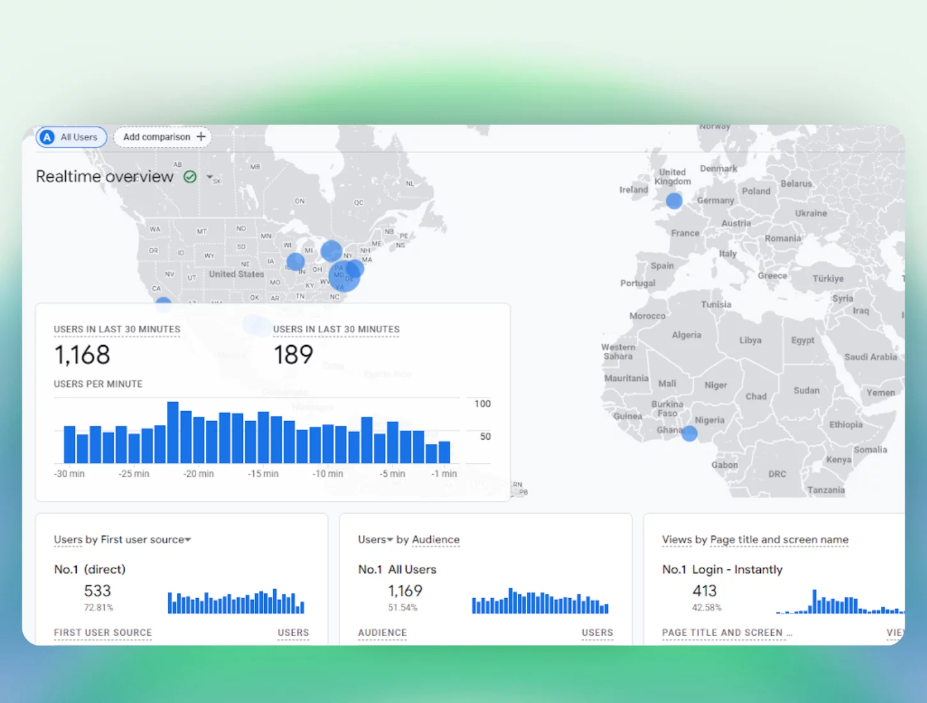Select the All Users comparison chip
927x703 pixels.
(x=72, y=137)
